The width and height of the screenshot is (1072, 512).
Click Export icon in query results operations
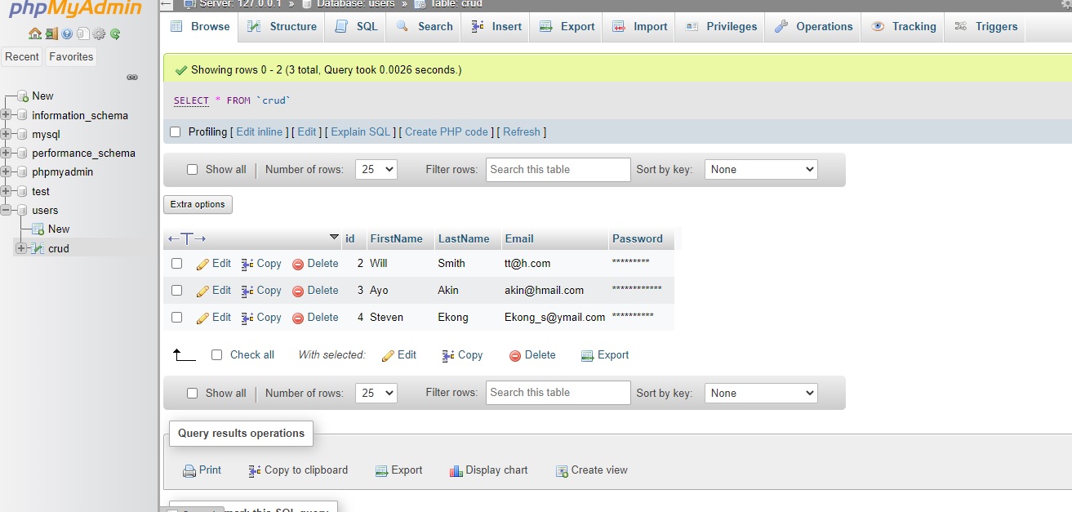point(381,470)
